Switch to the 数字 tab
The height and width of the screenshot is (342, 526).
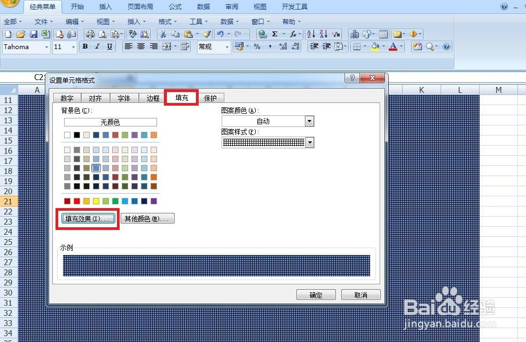(x=67, y=98)
